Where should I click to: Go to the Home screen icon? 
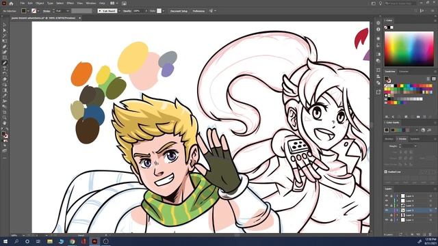pos(11,3)
